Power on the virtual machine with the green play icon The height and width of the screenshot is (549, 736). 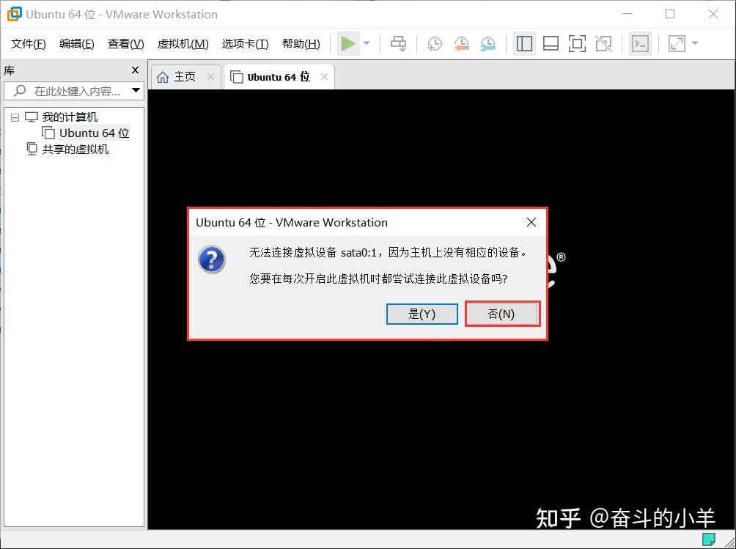349,43
